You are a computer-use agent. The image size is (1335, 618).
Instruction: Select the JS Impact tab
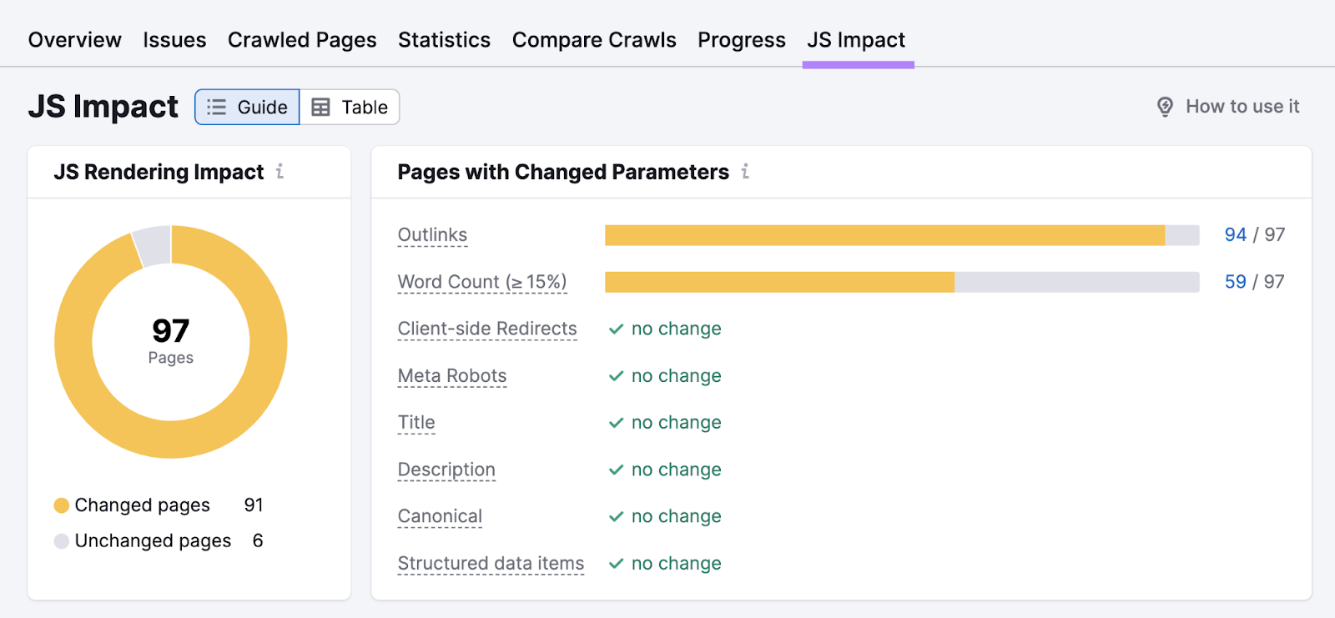856,40
